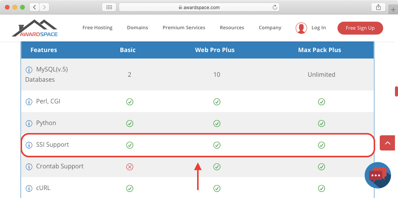This screenshot has height=198, width=398.
Task: Click the Safari share icon
Action: [378, 7]
